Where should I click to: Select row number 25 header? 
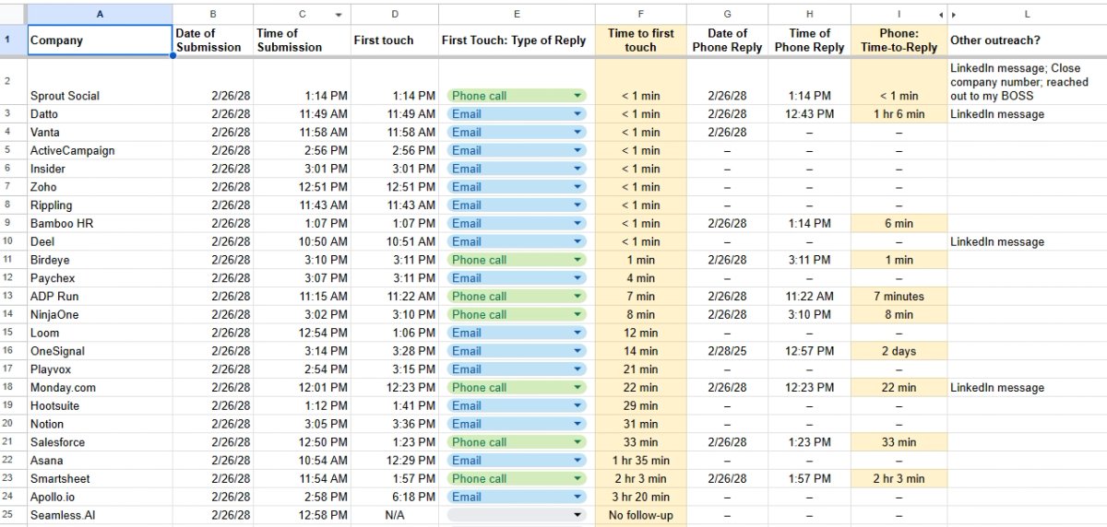point(13,515)
